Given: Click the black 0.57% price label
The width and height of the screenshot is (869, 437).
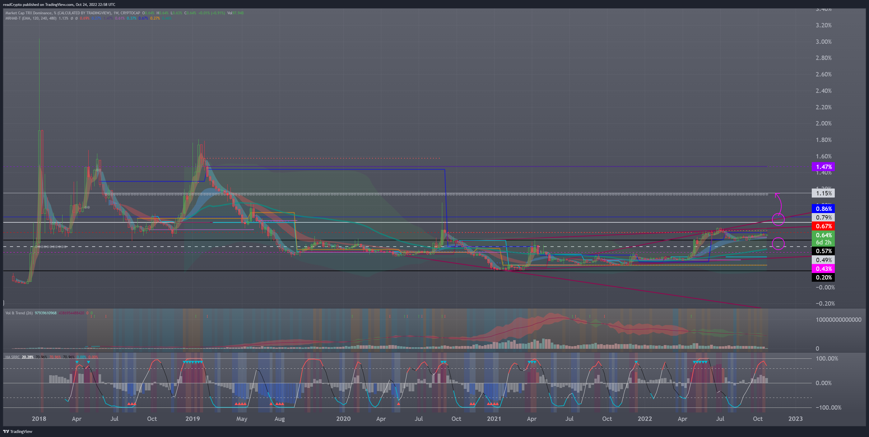Looking at the screenshot, I should [x=824, y=251].
